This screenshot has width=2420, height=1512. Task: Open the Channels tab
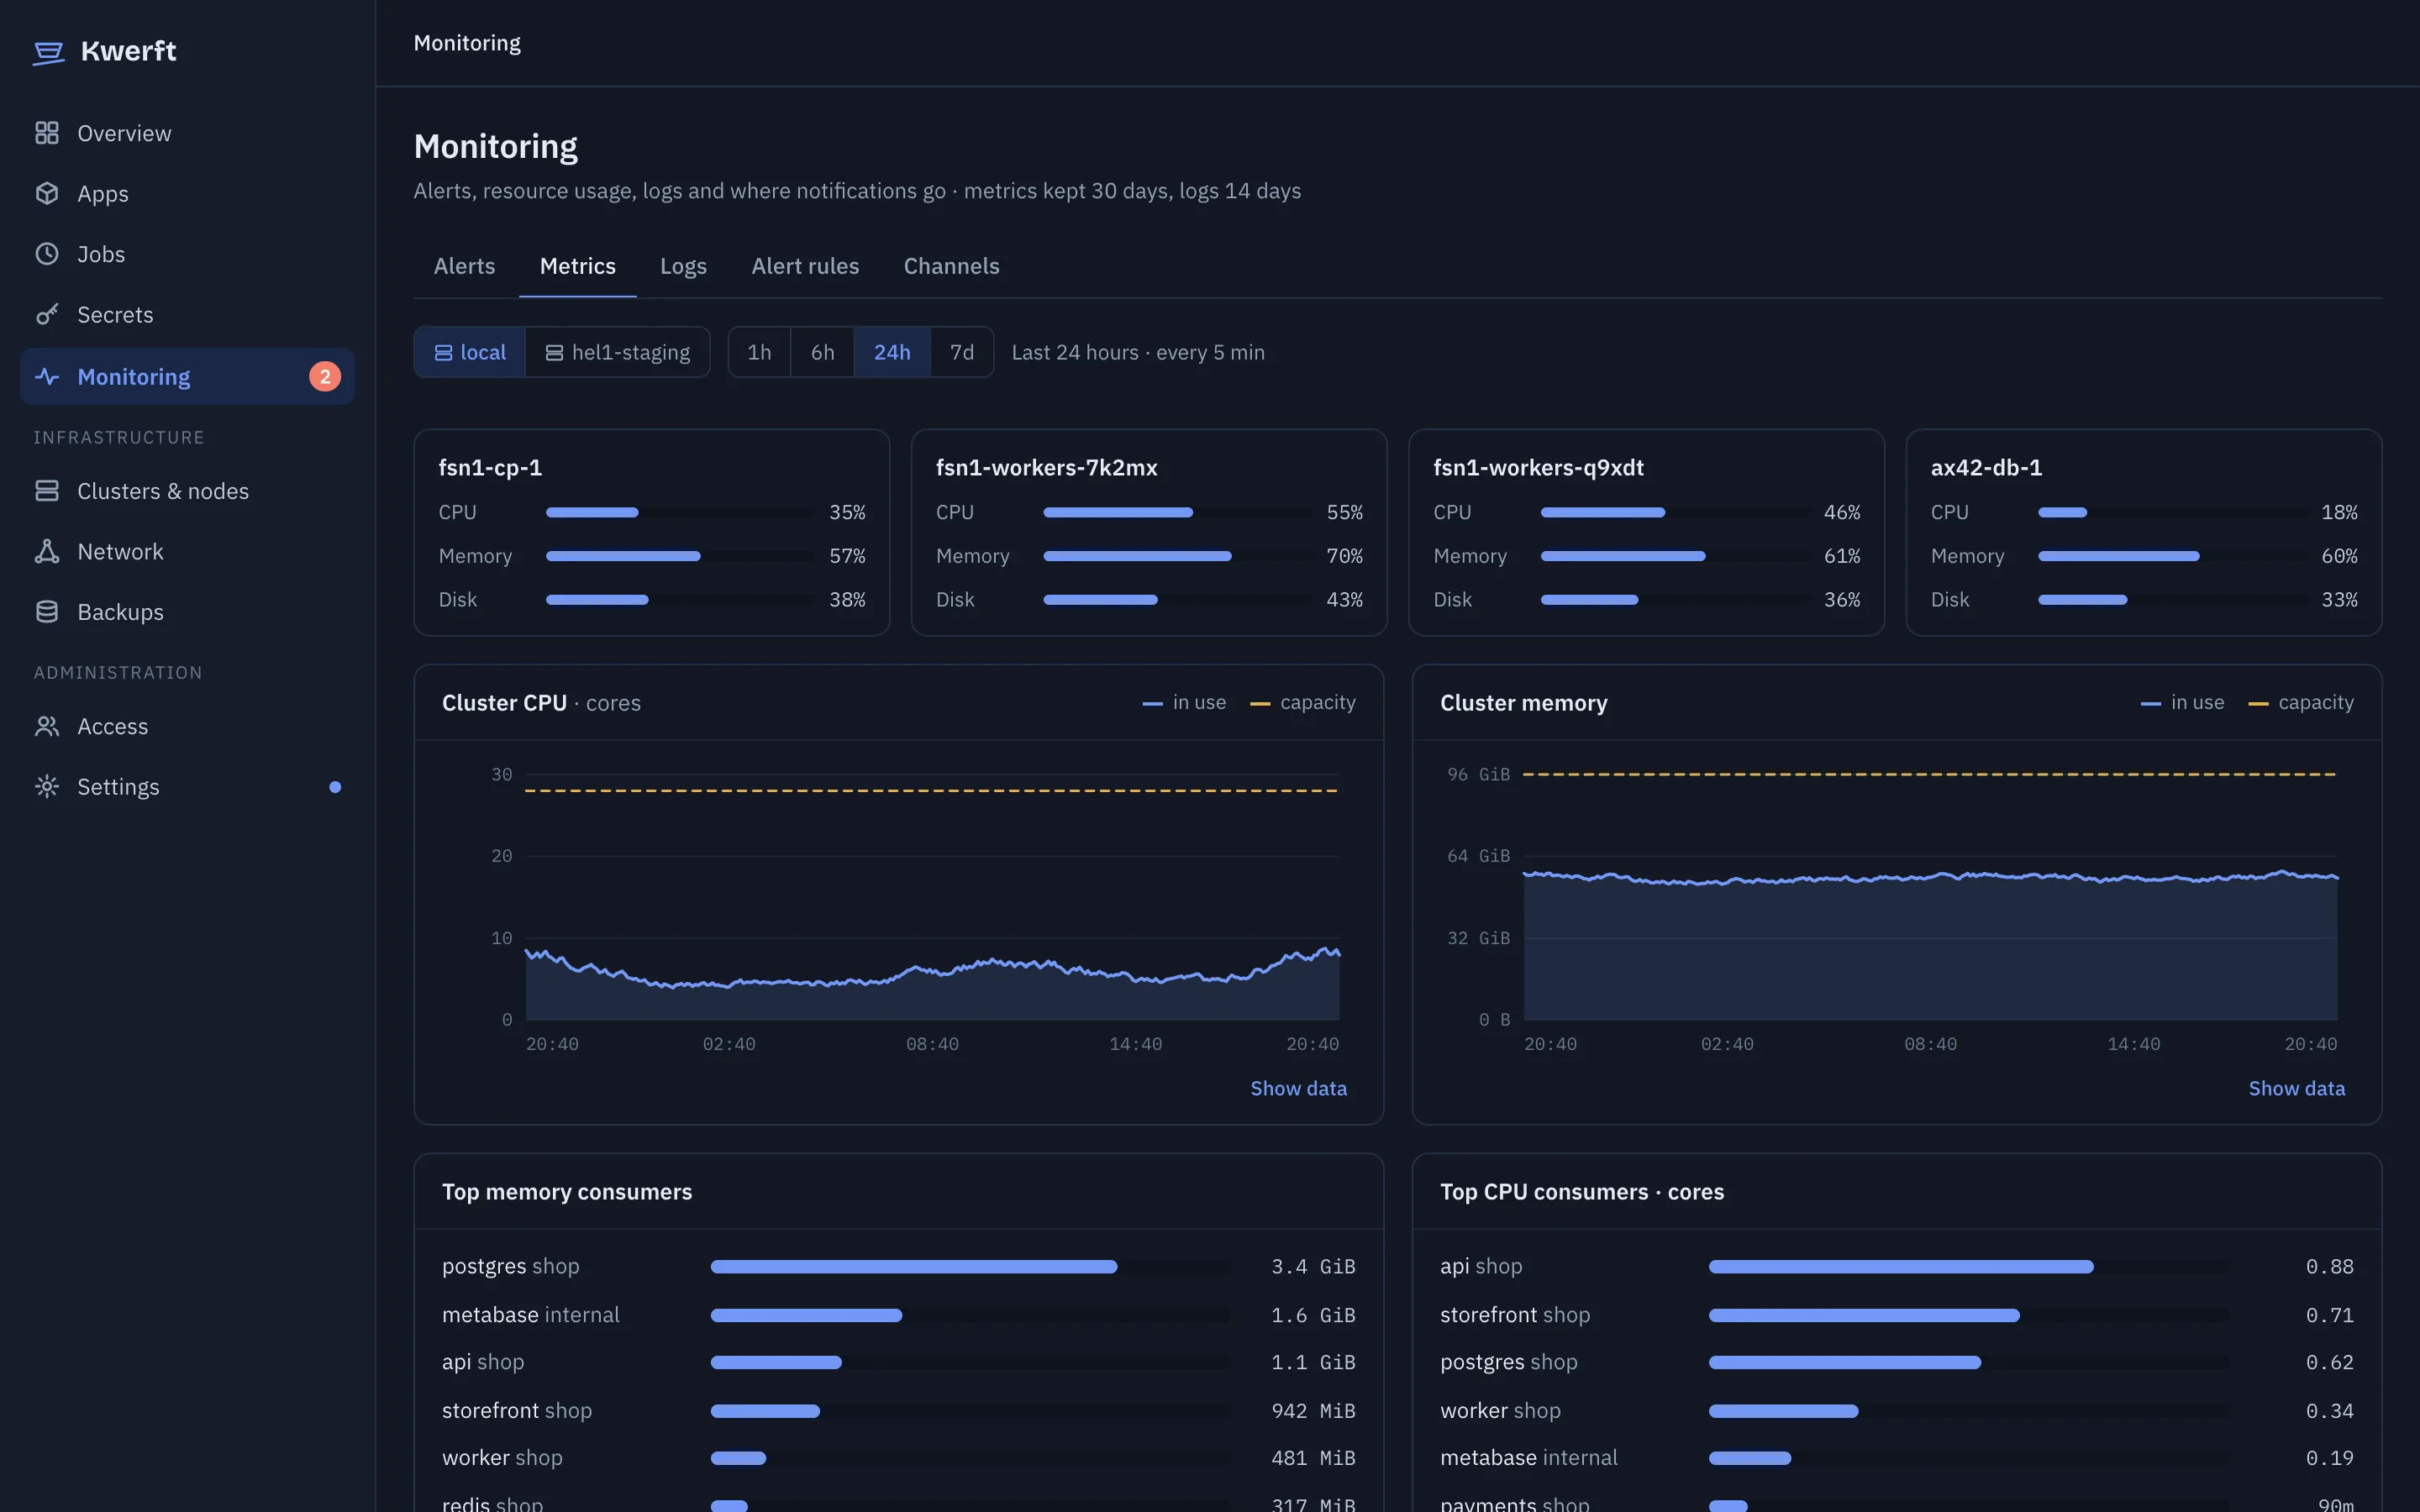(x=951, y=266)
